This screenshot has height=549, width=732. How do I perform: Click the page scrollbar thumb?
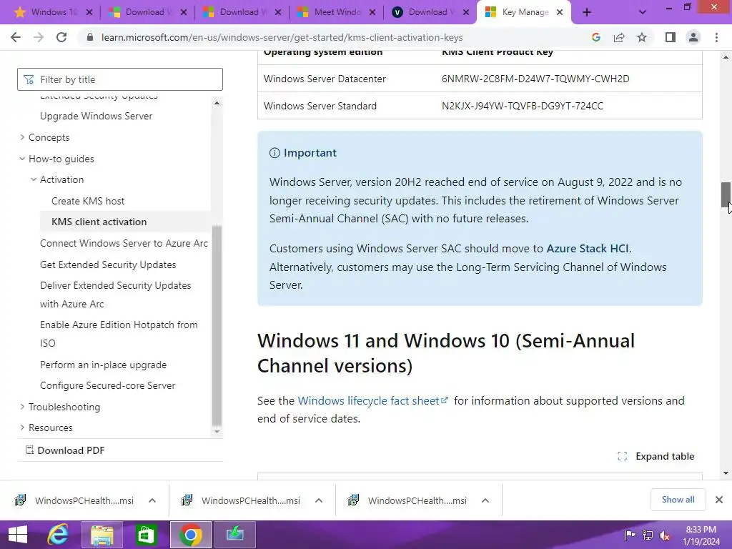click(726, 195)
